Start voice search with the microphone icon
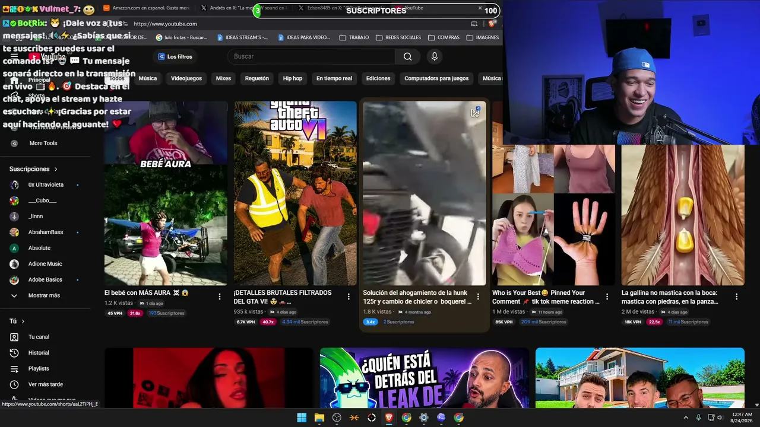Viewport: 760px width, 427px height. pyautogui.click(x=435, y=56)
